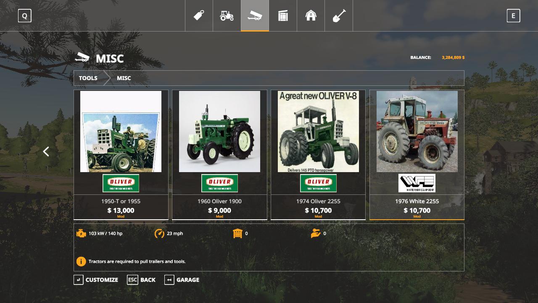Open the tractor vehicles category

coord(227,16)
